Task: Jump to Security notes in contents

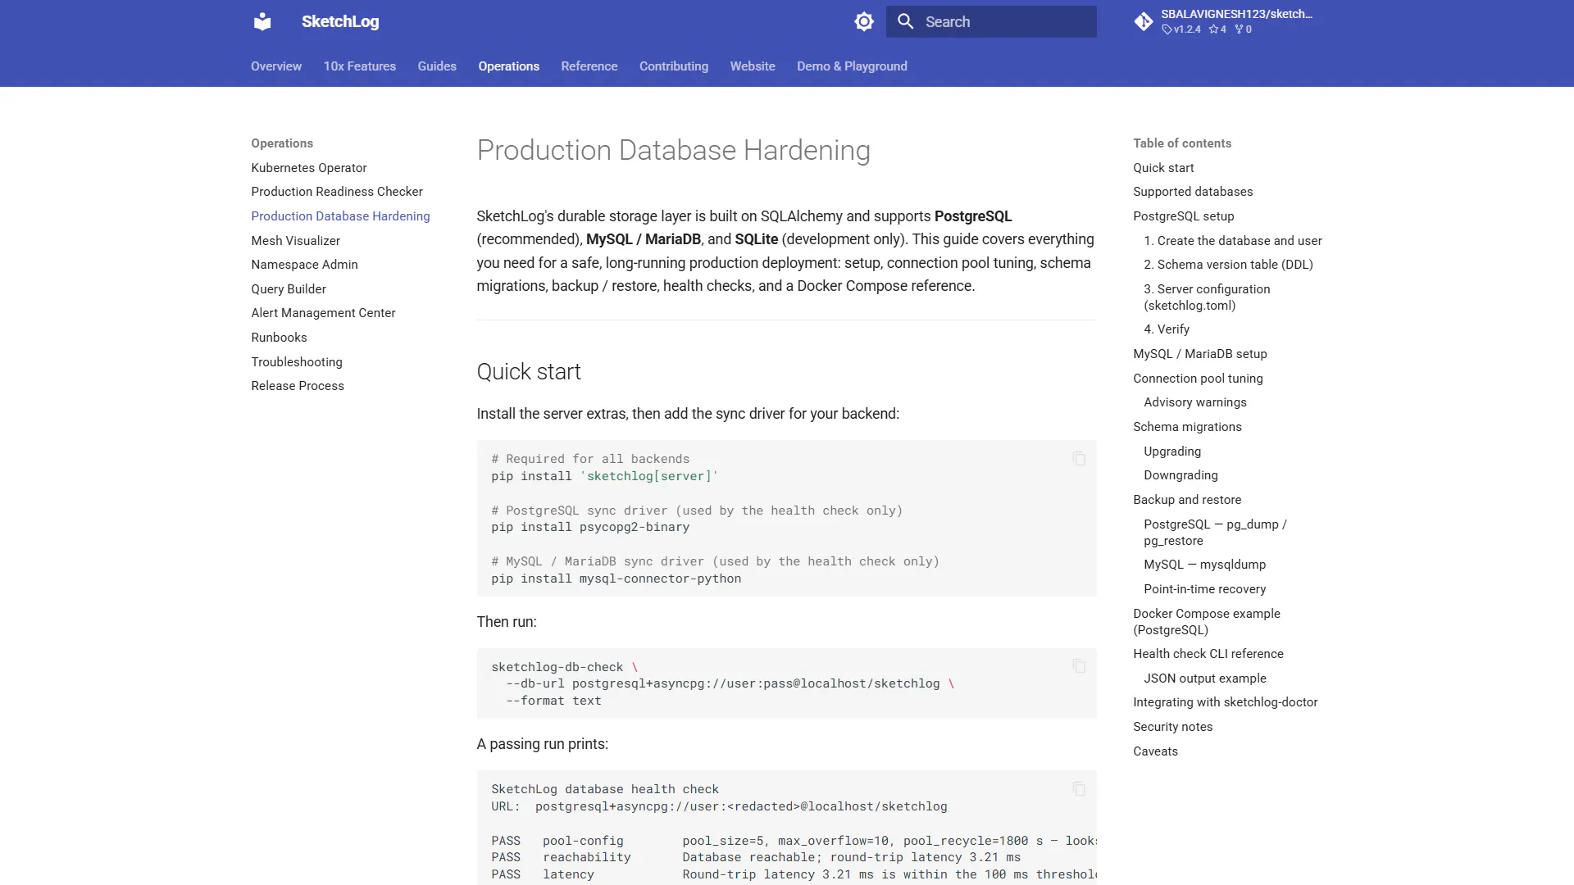Action: [1172, 727]
